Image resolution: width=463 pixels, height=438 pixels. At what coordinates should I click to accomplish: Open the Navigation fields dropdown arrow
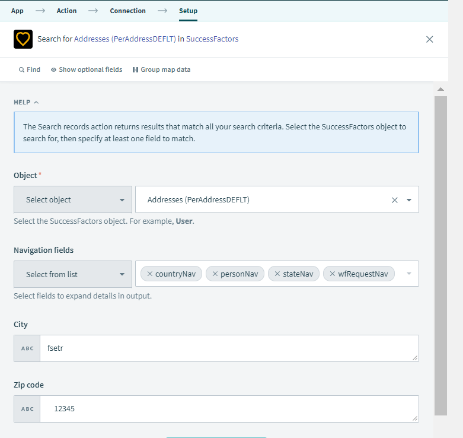[408, 274]
